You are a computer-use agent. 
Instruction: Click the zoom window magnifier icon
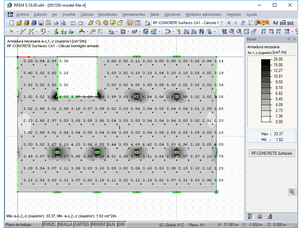point(232,31)
